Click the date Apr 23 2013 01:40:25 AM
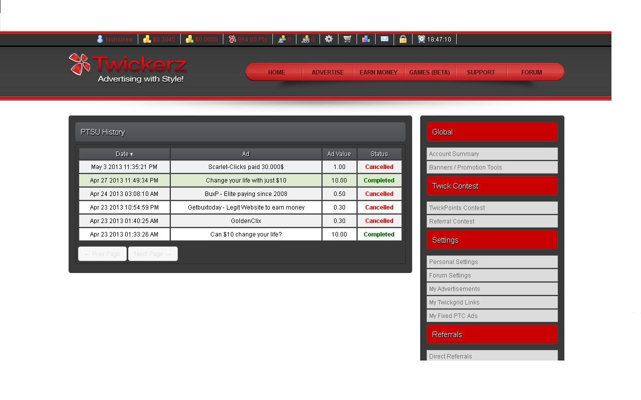The image size is (641, 400). pyautogui.click(x=124, y=221)
